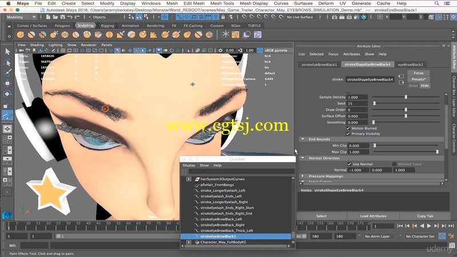Click the Go to start playback button
The width and height of the screenshot is (457, 257).
(400, 226)
